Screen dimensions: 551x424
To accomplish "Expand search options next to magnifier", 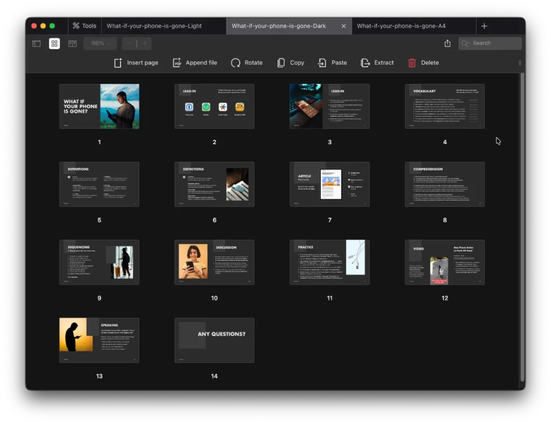I will click(465, 44).
